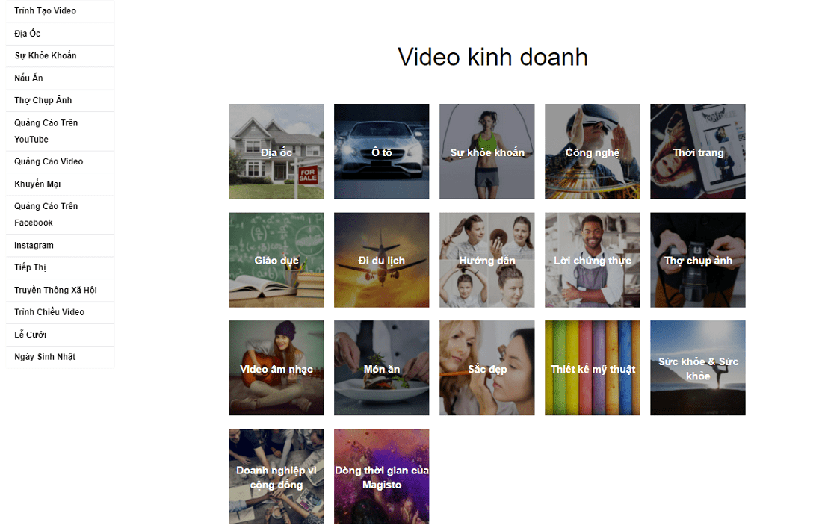Open Ngày Sinh Nhật sidebar link
Viewport: 822px width, 531px height.
(45, 357)
